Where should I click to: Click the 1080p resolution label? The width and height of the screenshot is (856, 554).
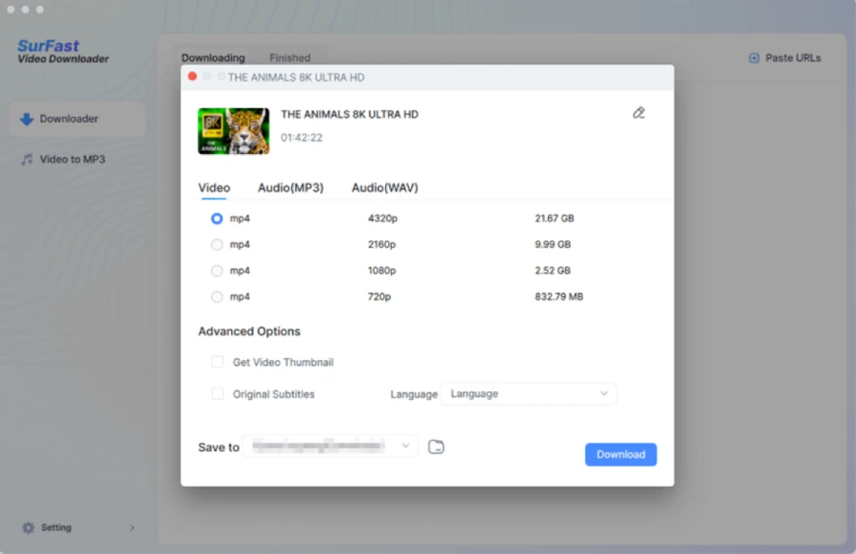click(x=381, y=271)
